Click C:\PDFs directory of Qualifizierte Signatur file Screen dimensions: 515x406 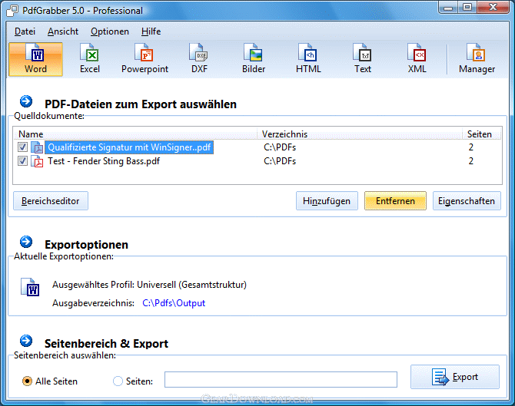tap(280, 147)
